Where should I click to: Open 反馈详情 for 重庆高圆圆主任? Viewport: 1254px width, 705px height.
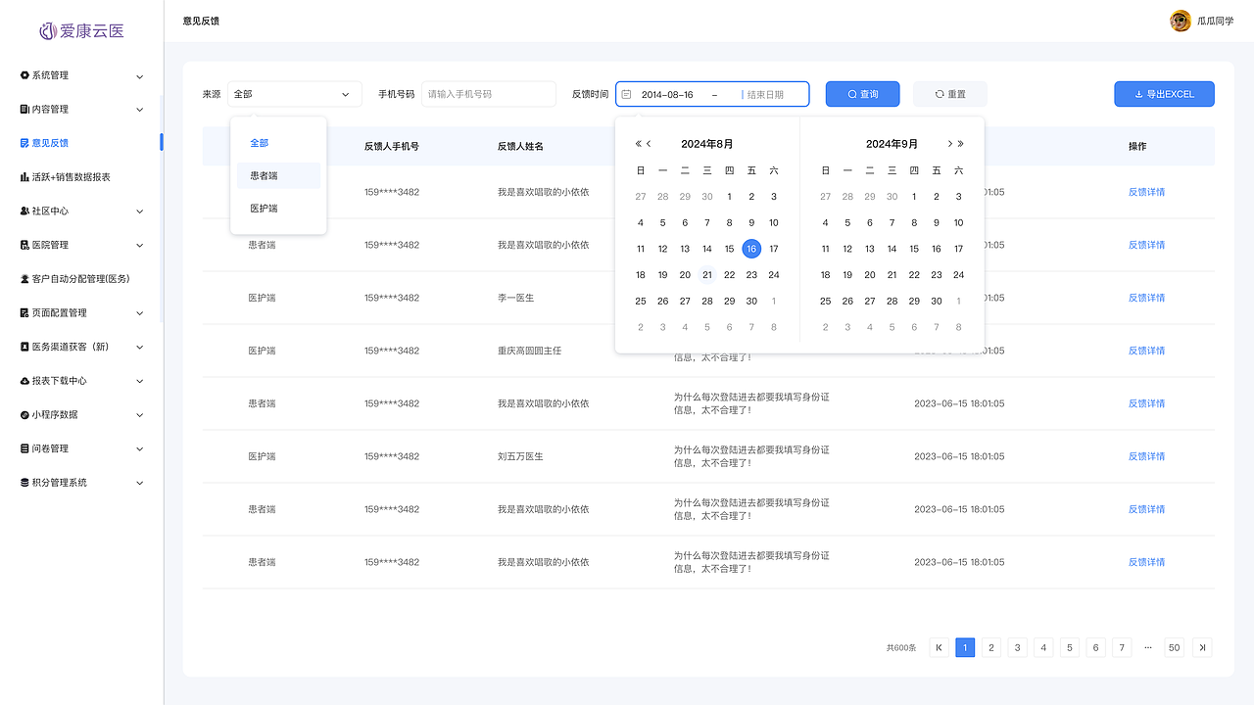pos(1146,351)
